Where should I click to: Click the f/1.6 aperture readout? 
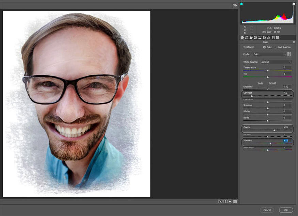point(269,28)
